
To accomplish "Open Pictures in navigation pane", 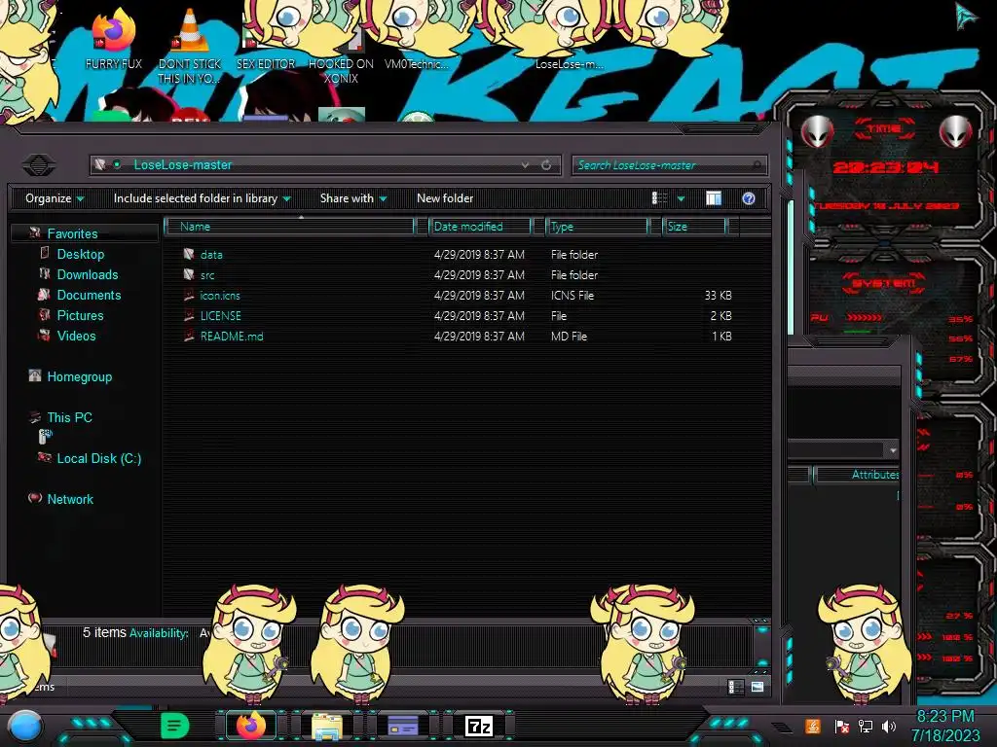I will [x=80, y=315].
